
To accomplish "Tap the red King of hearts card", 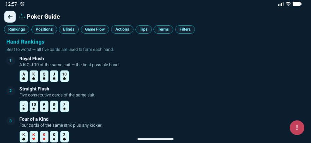I will coord(34,136).
